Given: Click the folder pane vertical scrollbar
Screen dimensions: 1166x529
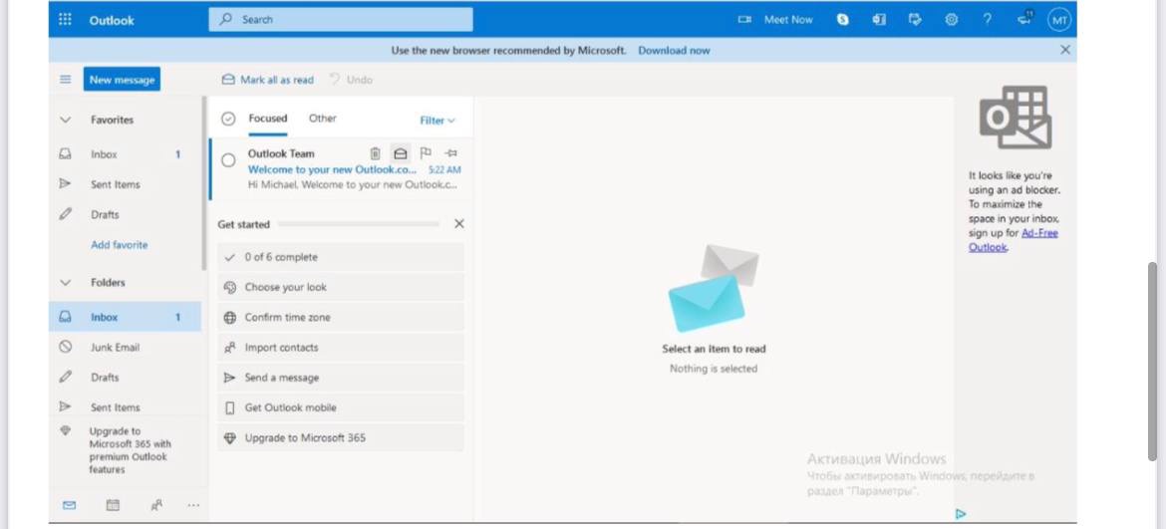Looking at the screenshot, I should (x=204, y=183).
